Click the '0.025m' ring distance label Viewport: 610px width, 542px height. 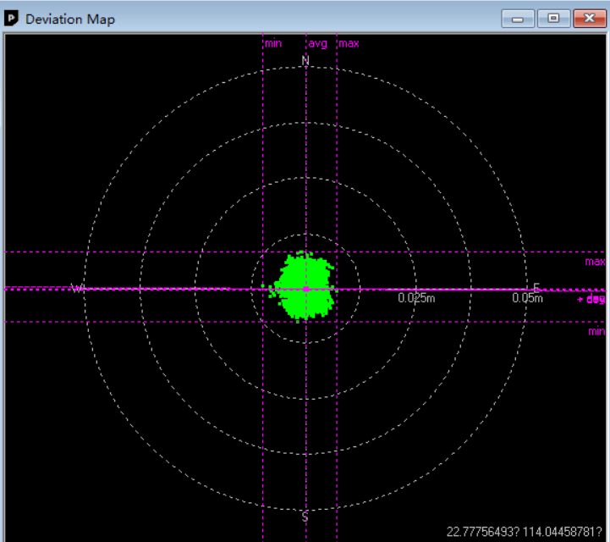tap(416, 298)
